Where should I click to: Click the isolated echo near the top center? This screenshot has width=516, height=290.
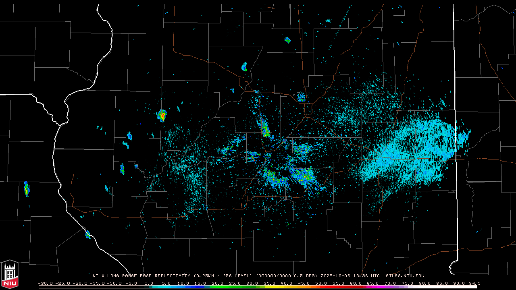click(x=287, y=40)
